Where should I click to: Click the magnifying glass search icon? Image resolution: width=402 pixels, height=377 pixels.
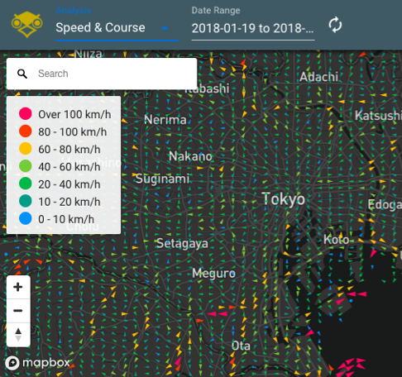click(x=22, y=74)
